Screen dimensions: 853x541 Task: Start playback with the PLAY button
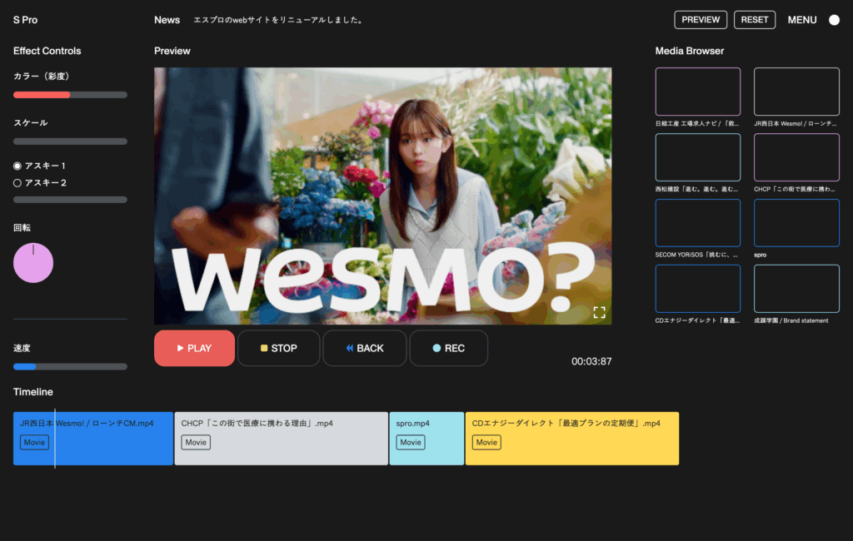click(x=194, y=348)
